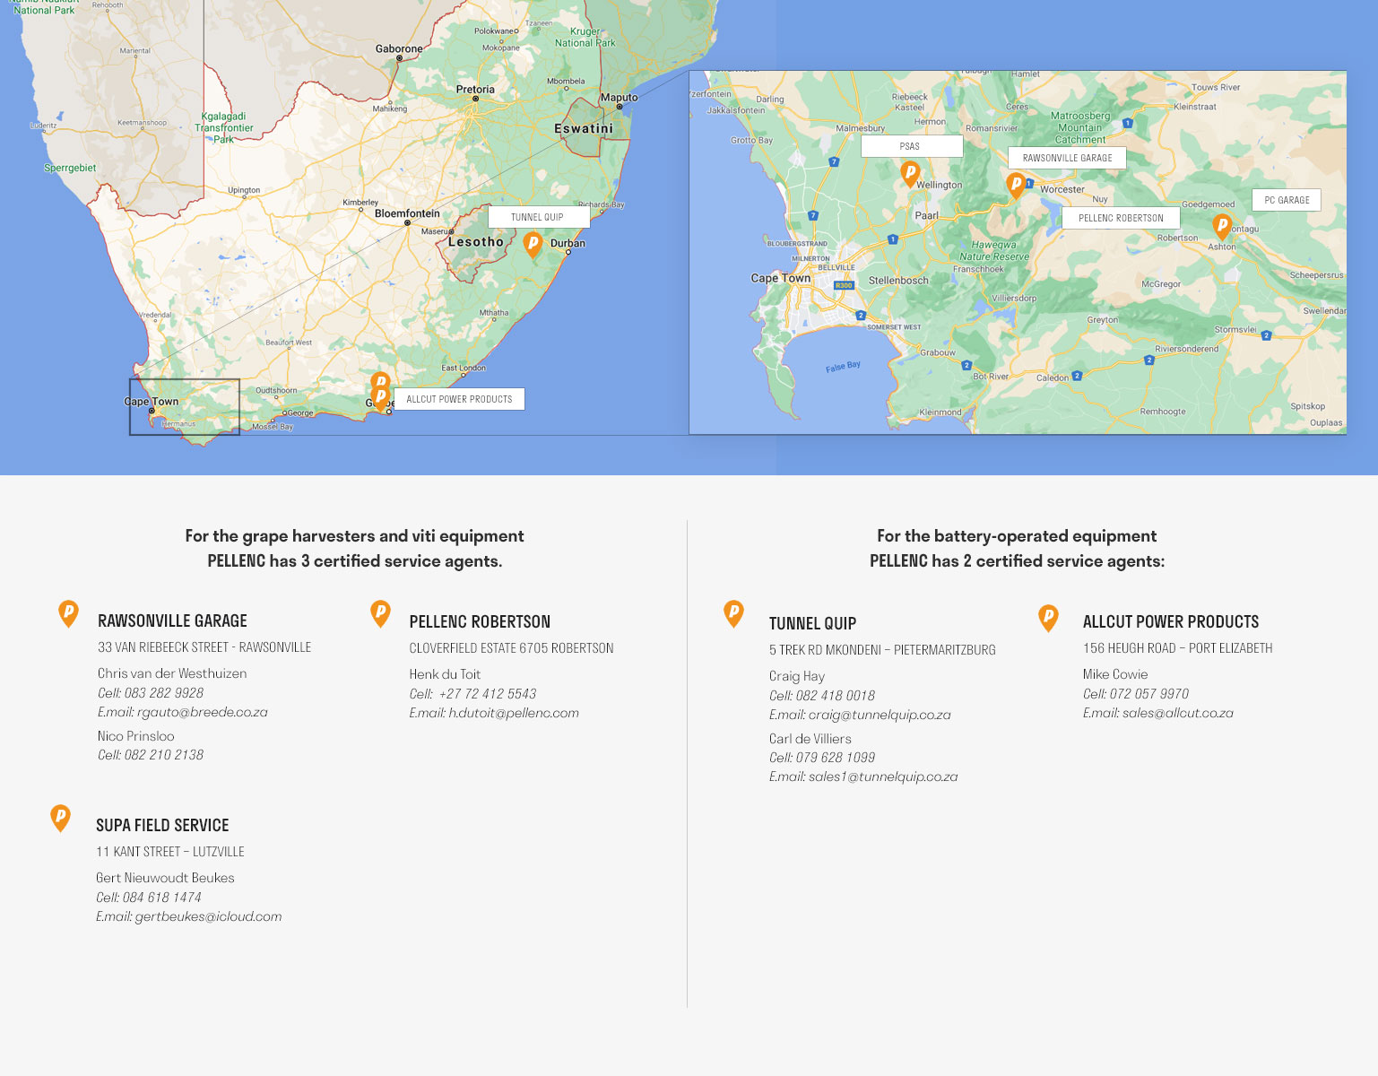The image size is (1378, 1076).
Task: Click the RAWSONVILLE GARAGE map label
Action: tap(1067, 158)
